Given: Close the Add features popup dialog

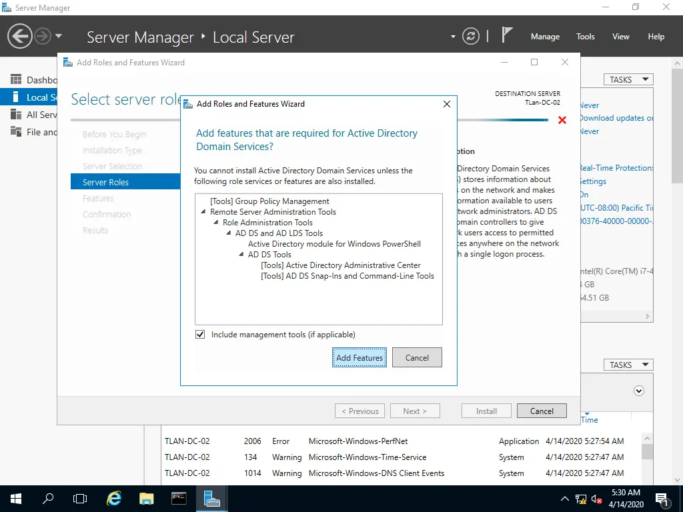Looking at the screenshot, I should point(446,104).
